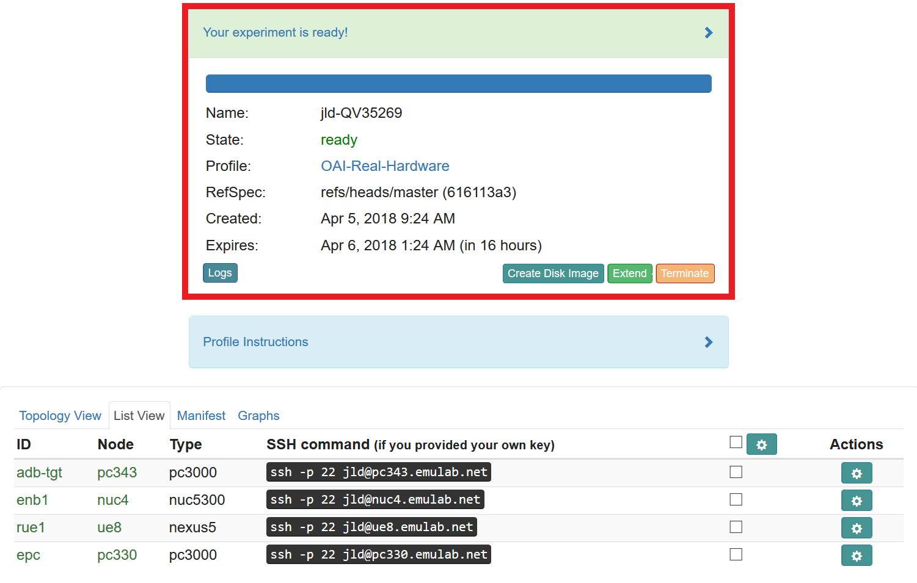This screenshot has height=583, width=917.
Task: Expand the Profile Instructions chevron
Action: point(709,342)
